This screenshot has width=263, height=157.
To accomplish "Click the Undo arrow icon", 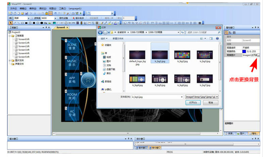I will (55, 13).
